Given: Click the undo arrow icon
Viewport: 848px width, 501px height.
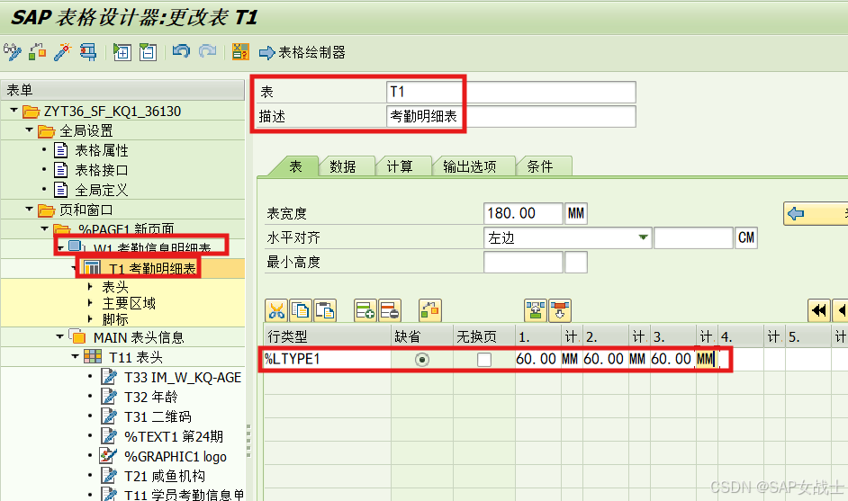Looking at the screenshot, I should coord(181,51).
